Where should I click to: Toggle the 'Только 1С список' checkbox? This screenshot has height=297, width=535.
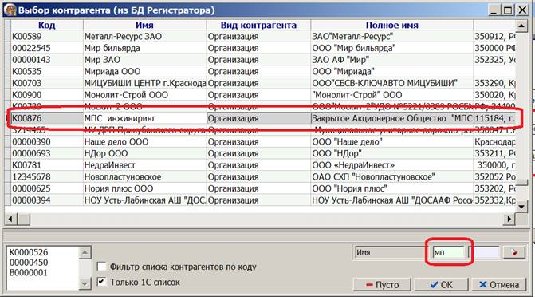[x=102, y=282]
